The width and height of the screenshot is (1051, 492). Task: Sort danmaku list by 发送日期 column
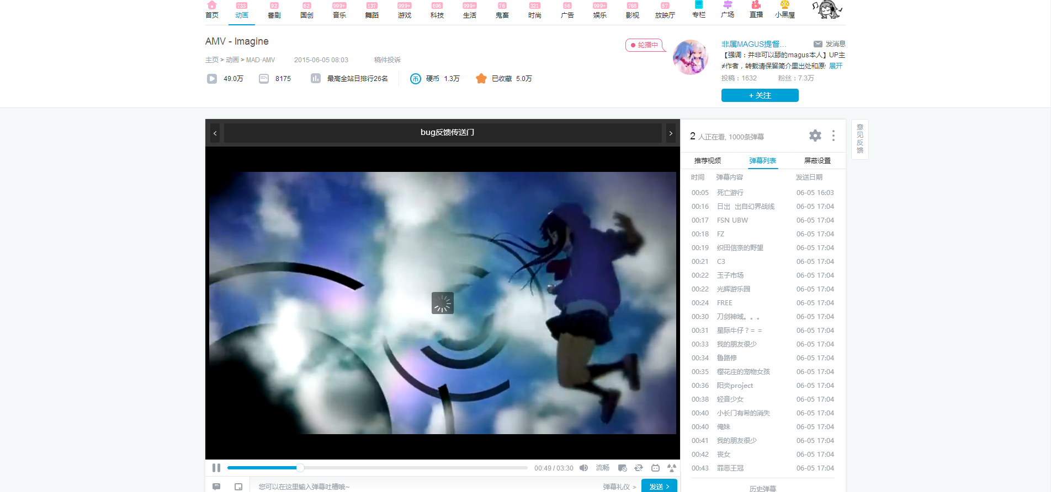[809, 177]
